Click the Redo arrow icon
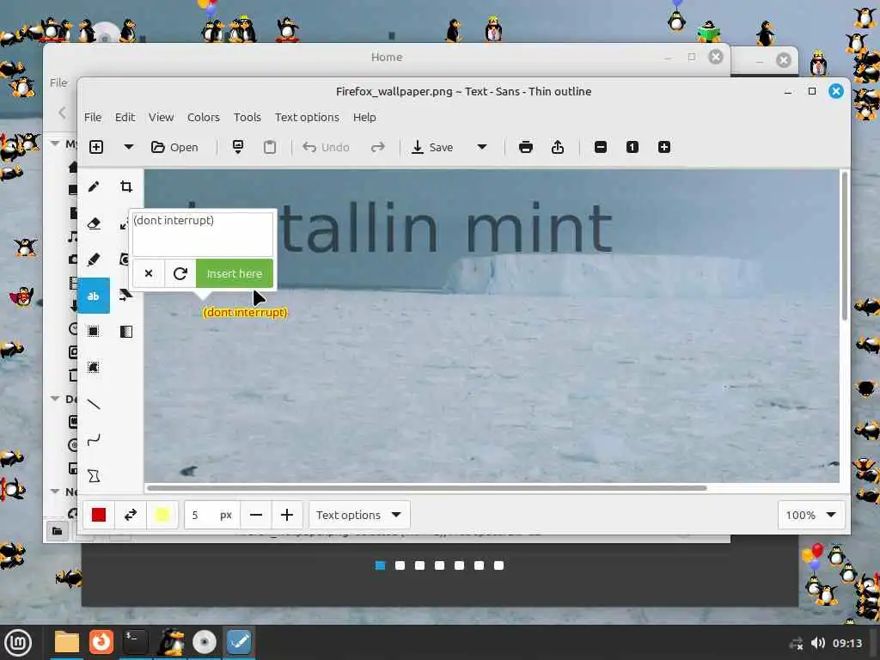This screenshot has height=660, width=880. tap(378, 147)
